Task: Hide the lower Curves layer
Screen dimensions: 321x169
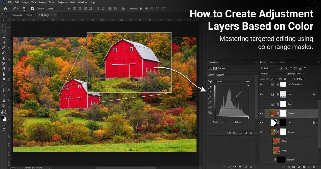Action: click(x=261, y=132)
